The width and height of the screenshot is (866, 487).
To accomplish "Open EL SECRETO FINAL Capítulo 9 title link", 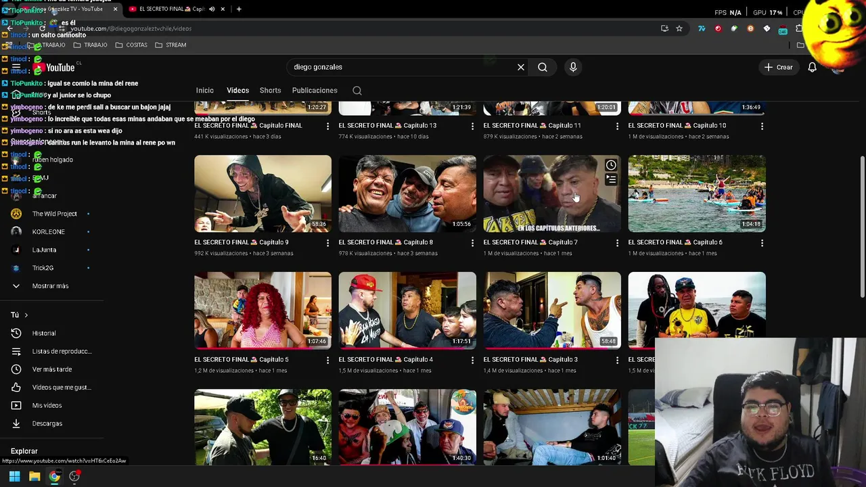I will [x=242, y=242].
